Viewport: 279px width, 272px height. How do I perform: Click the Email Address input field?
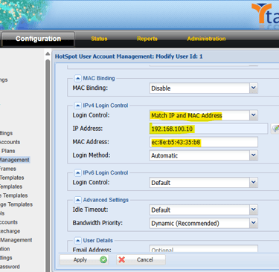click(x=204, y=248)
